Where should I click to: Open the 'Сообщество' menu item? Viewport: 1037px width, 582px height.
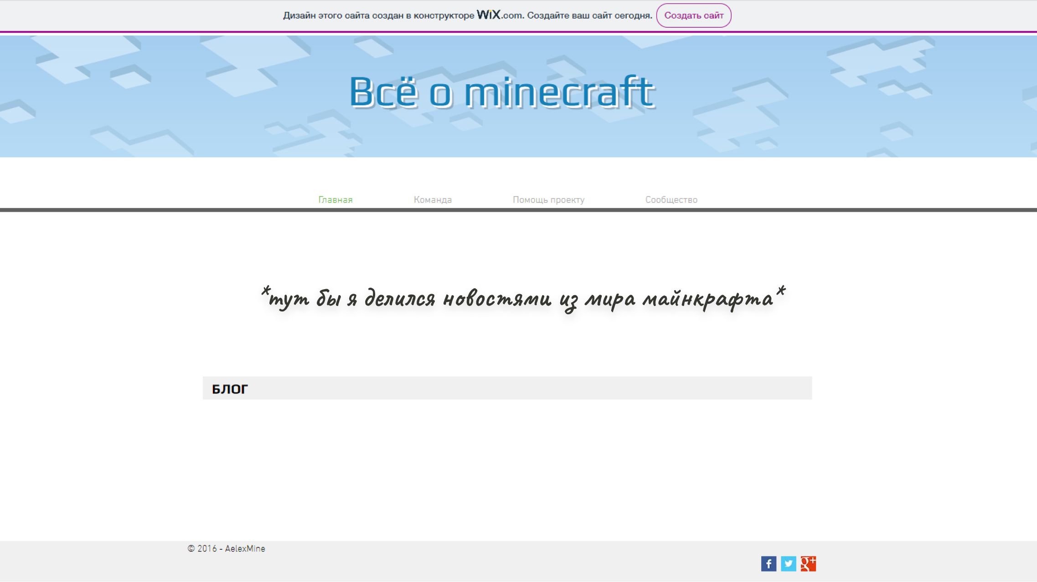[671, 199]
